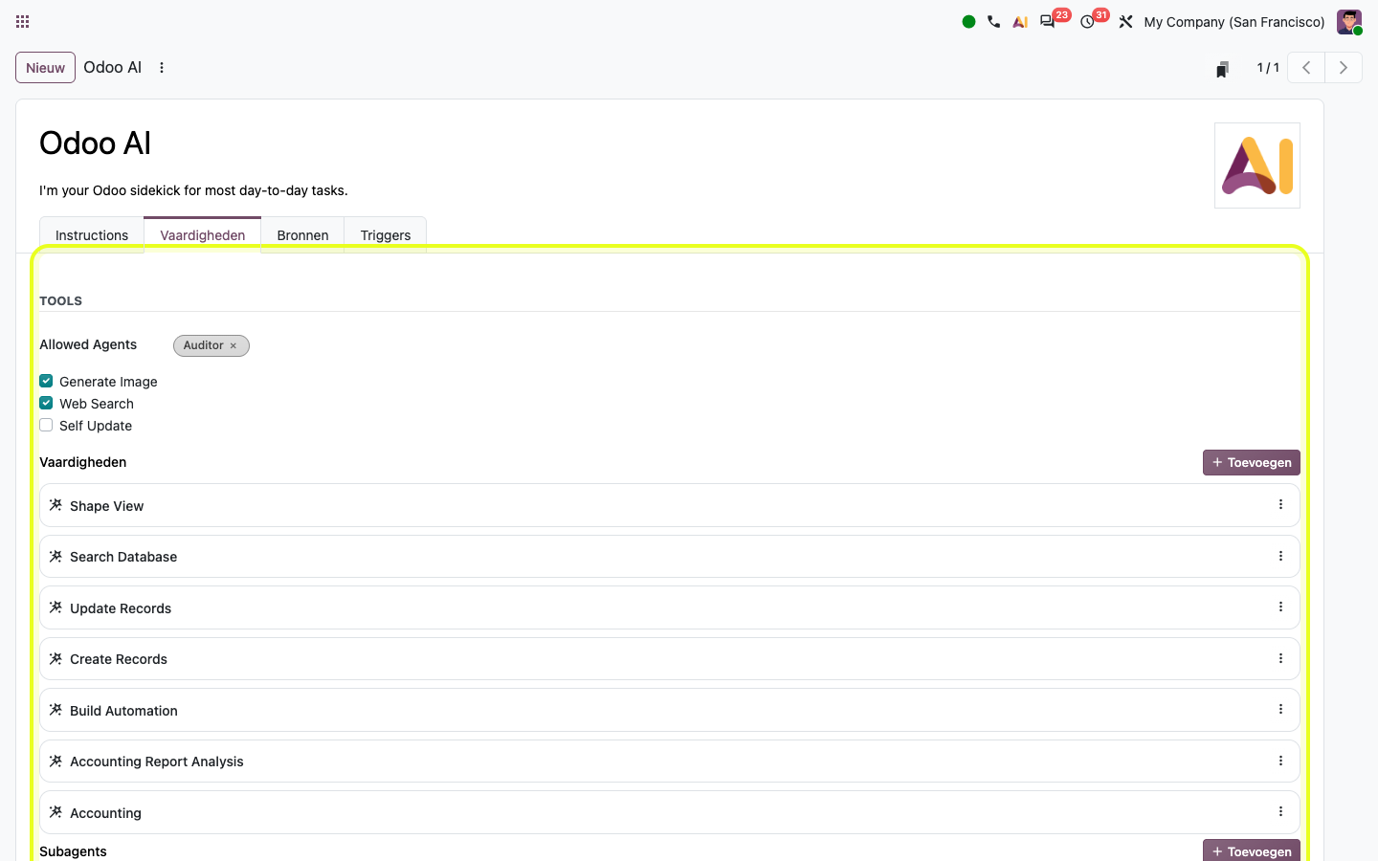Viewport: 1378px width, 861px height.
Task: Click the 1 / 1 pager counter
Action: click(x=1268, y=68)
